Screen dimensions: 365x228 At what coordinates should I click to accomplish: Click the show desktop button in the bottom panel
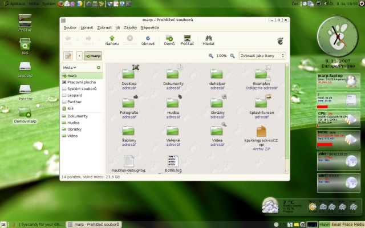tap(3, 225)
